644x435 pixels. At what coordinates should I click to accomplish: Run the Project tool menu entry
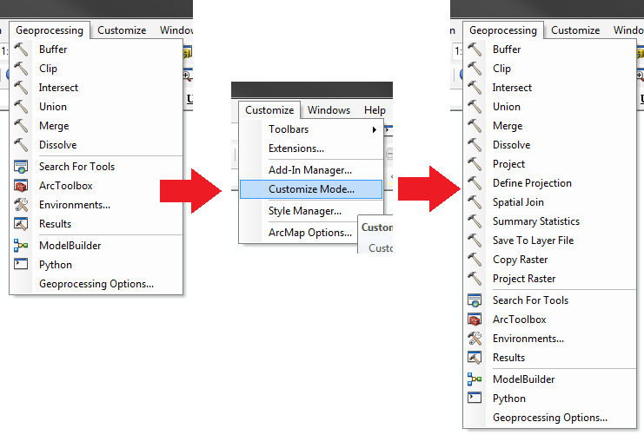(x=508, y=164)
